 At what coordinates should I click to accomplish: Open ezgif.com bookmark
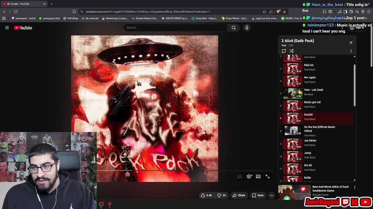(265, 18)
